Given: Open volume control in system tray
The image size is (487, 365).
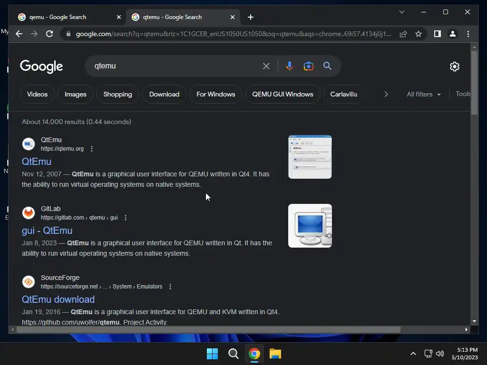Looking at the screenshot, I should (x=440, y=354).
